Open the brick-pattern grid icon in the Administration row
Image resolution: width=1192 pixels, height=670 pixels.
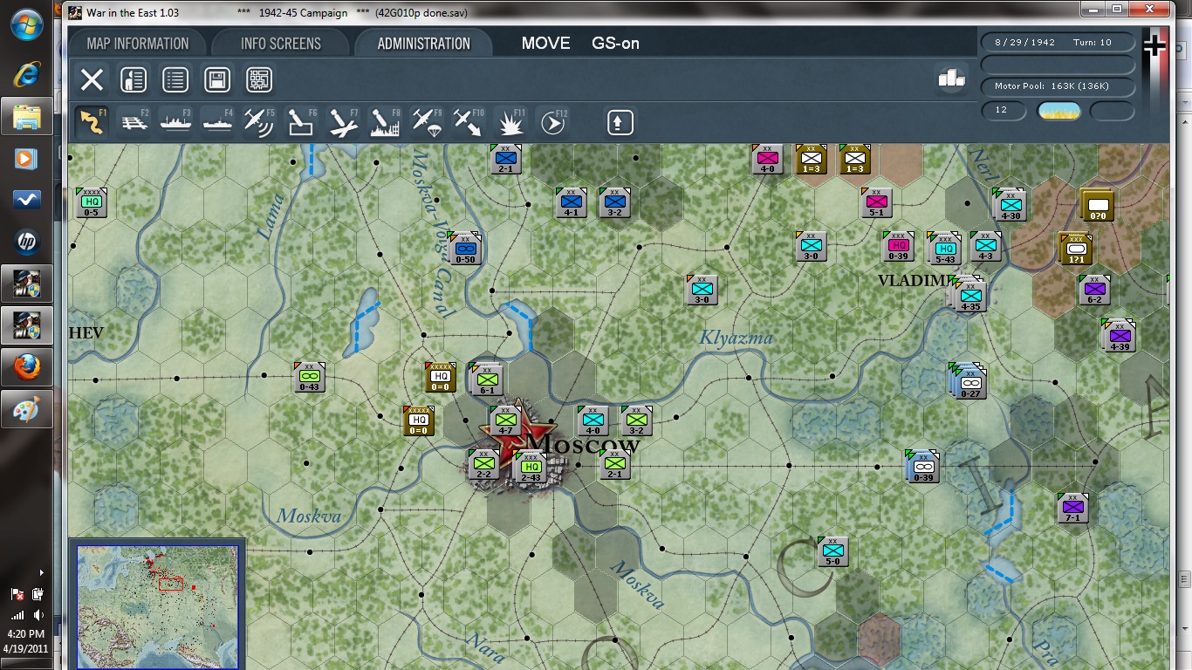[259, 80]
